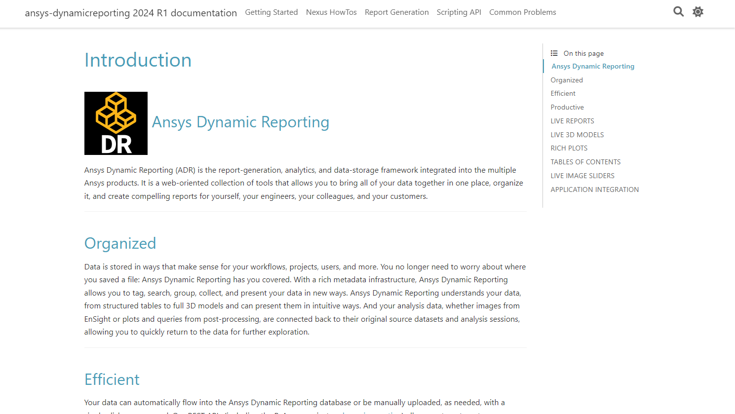Viewport: 735px width, 414px height.
Task: Click the Introduction page heading
Action: pos(138,60)
